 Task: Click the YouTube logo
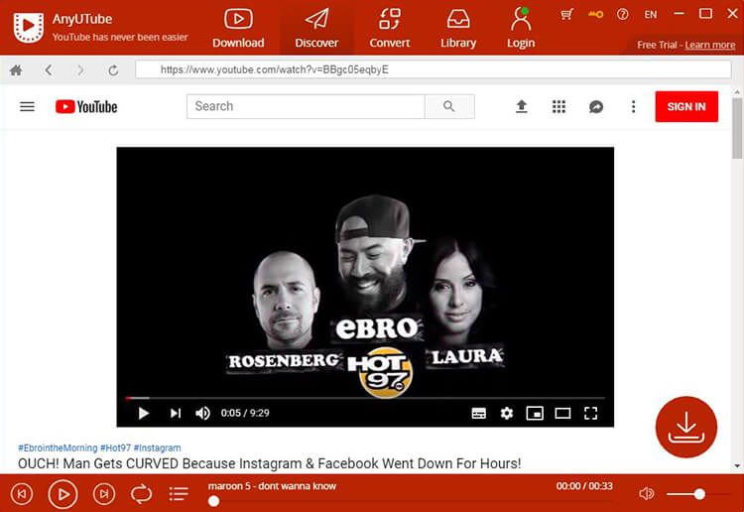coord(86,107)
